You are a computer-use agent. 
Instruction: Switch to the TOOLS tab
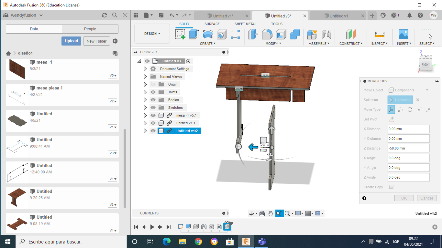coord(277,24)
